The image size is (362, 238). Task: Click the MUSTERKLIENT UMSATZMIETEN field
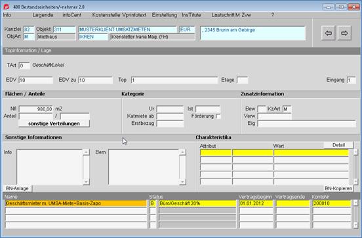(128, 29)
